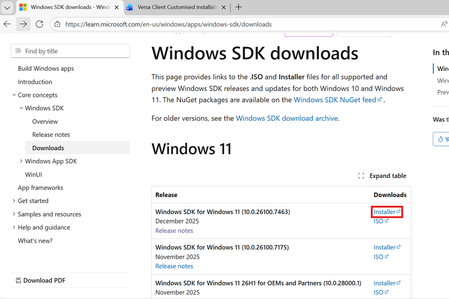Screen dimensions: 449x299
Task: Select Downloads in the sidebar
Action: tap(77, 148)
